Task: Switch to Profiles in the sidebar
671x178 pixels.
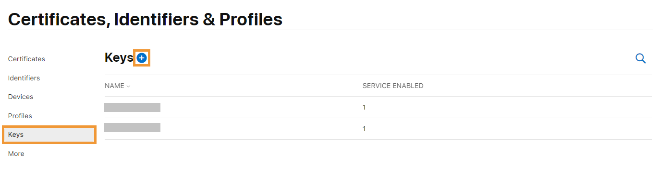Action: coord(20,116)
